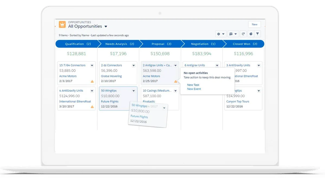325x178 pixels.
Task: Click the Qualification total $128,881
Action: click(76, 54)
